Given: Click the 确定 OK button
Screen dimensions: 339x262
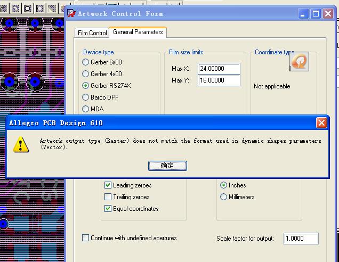Looking at the screenshot, I should pos(167,166).
